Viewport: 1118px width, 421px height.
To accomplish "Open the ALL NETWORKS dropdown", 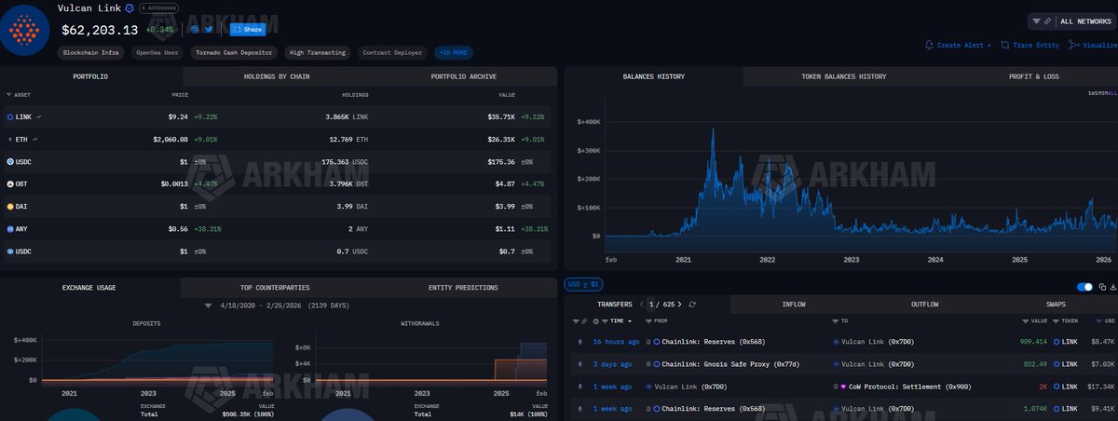I will 1086,20.
